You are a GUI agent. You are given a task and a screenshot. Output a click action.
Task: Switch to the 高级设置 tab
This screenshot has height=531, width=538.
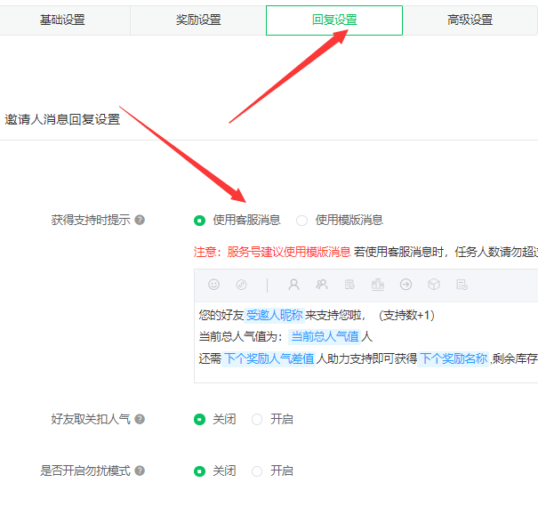[x=470, y=20]
